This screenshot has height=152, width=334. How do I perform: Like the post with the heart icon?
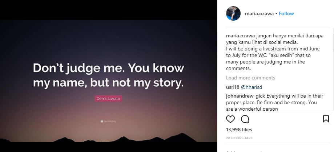[x=230, y=119]
